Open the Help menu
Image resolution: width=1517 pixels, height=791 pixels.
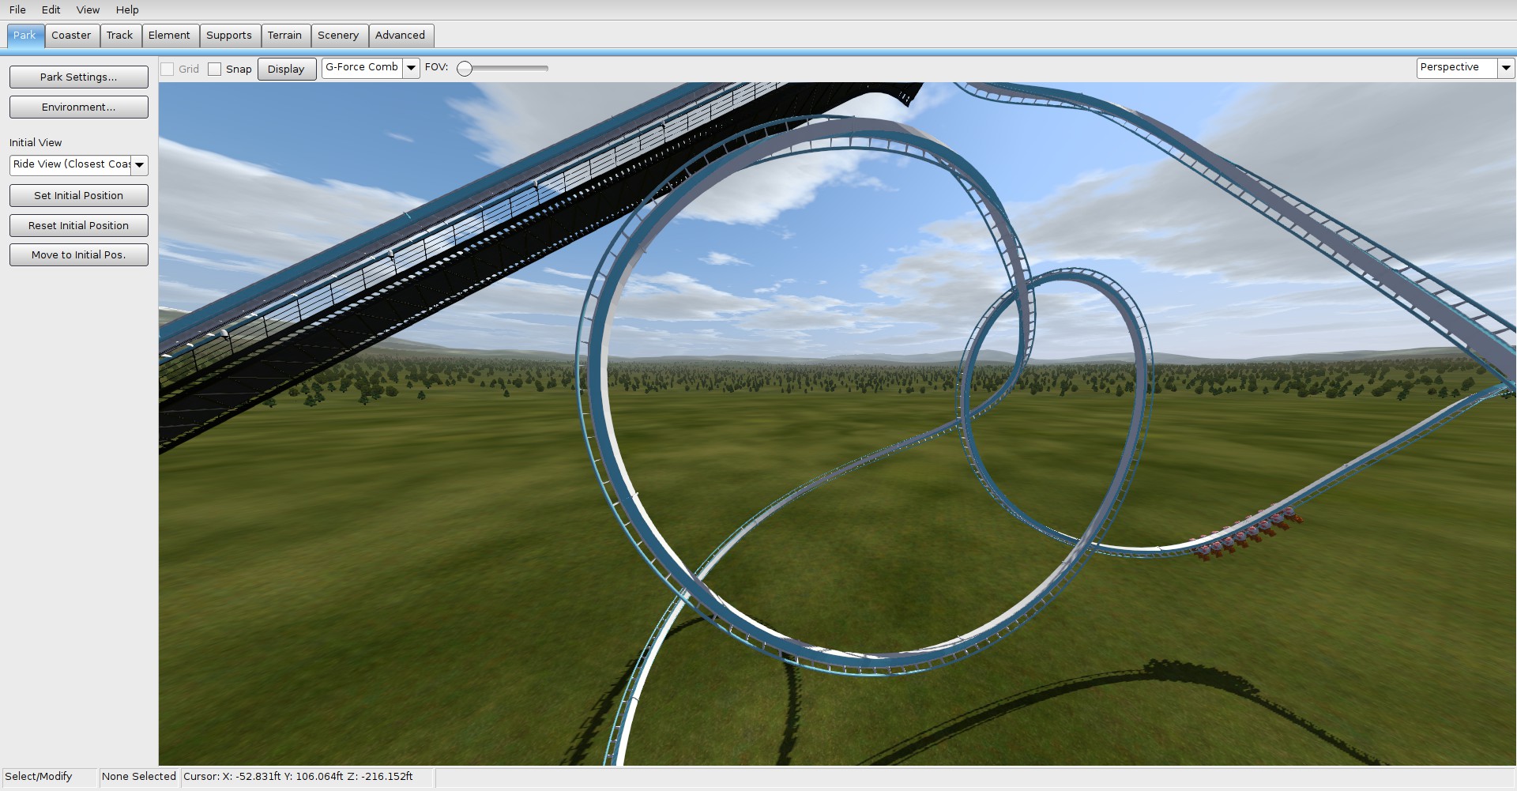(127, 9)
